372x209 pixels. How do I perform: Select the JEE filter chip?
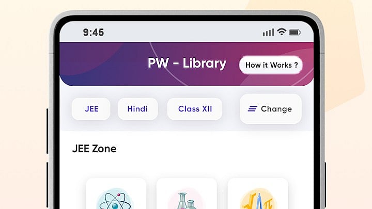click(x=91, y=109)
